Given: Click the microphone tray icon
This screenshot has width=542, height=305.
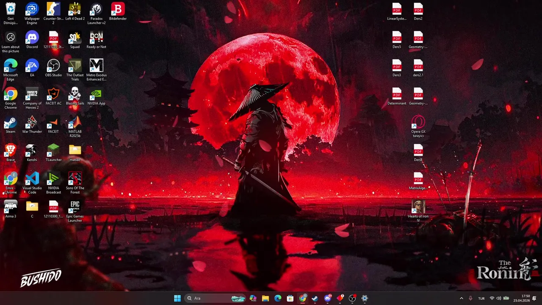Looking at the screenshot, I should coord(470,298).
